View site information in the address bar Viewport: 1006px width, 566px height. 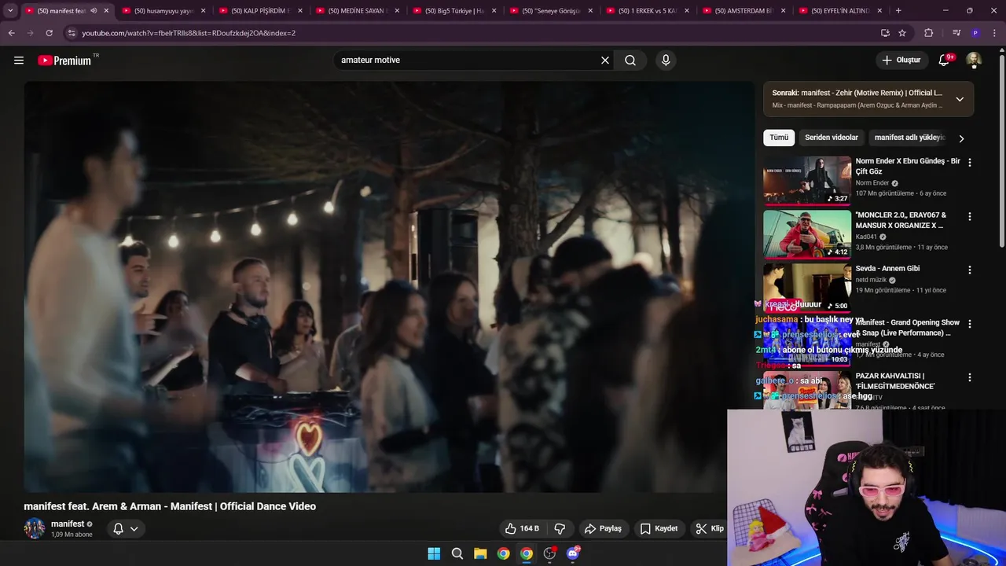click(x=72, y=33)
